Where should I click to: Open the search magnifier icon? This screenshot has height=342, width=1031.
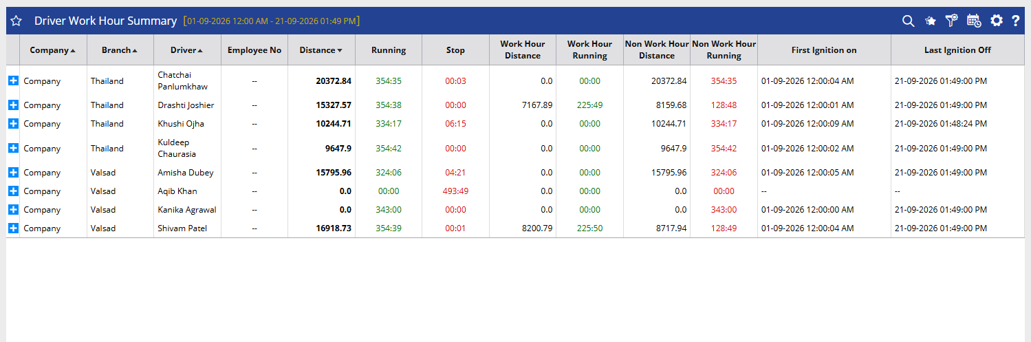point(909,21)
